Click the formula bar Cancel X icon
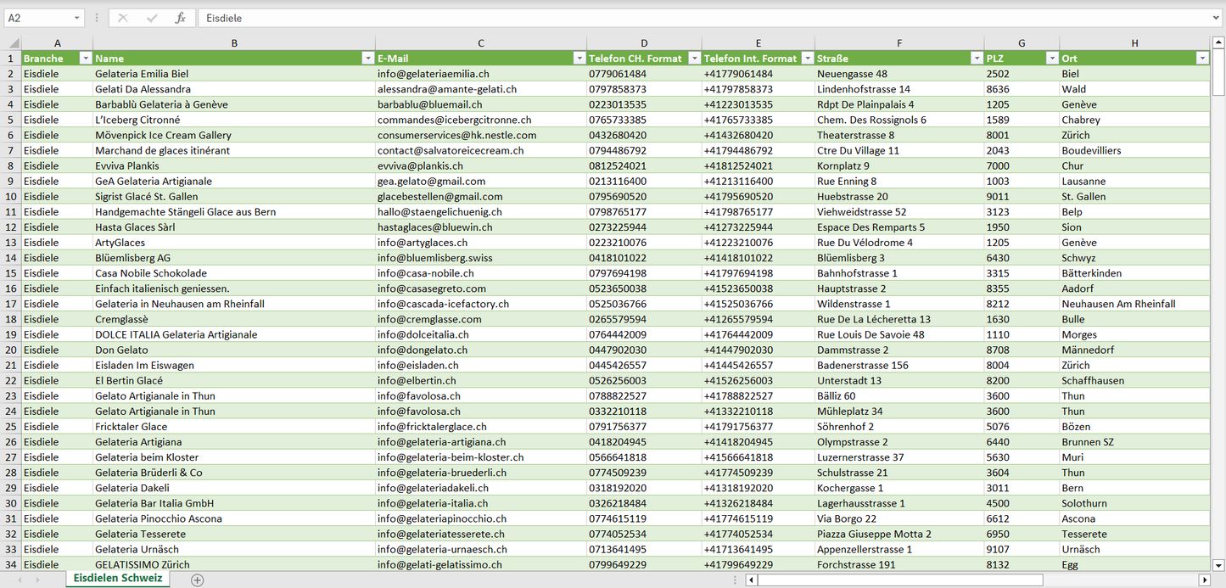 click(x=123, y=18)
